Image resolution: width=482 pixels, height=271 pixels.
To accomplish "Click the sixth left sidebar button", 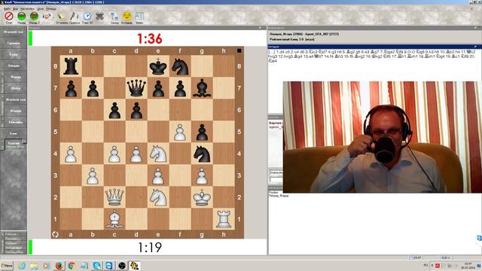I will (x=15, y=89).
